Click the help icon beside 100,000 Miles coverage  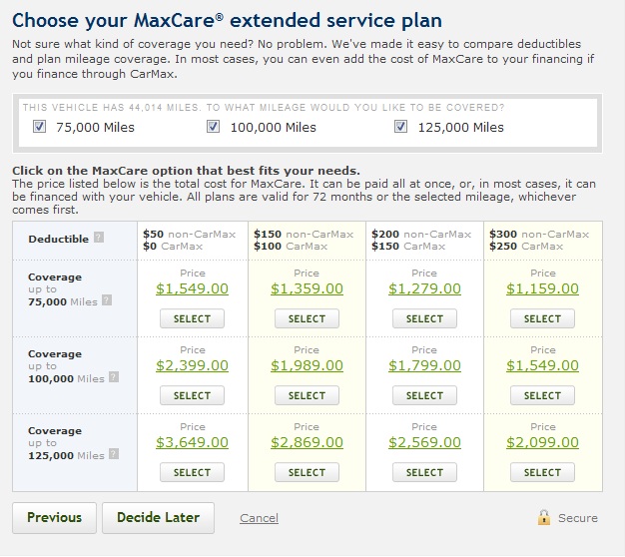[x=113, y=377]
